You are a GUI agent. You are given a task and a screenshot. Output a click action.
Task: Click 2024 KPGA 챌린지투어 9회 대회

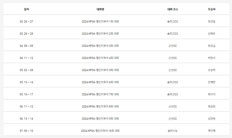point(100,118)
